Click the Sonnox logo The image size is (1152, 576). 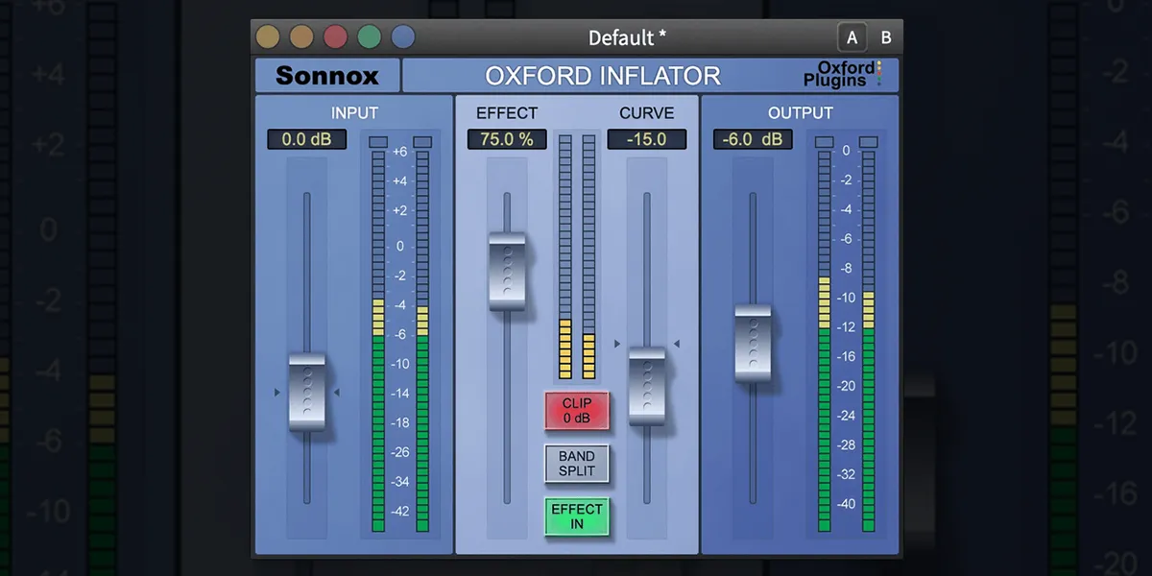click(326, 75)
